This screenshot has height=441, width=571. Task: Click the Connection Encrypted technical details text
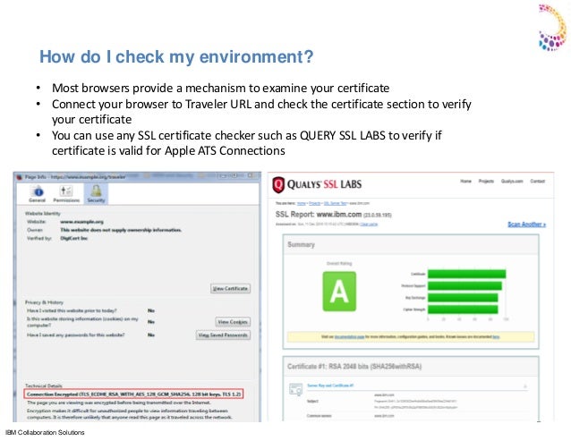(133, 394)
